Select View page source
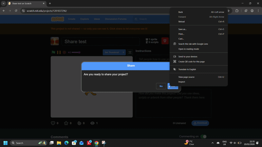The image size is (262, 147). pyautogui.click(x=199, y=77)
